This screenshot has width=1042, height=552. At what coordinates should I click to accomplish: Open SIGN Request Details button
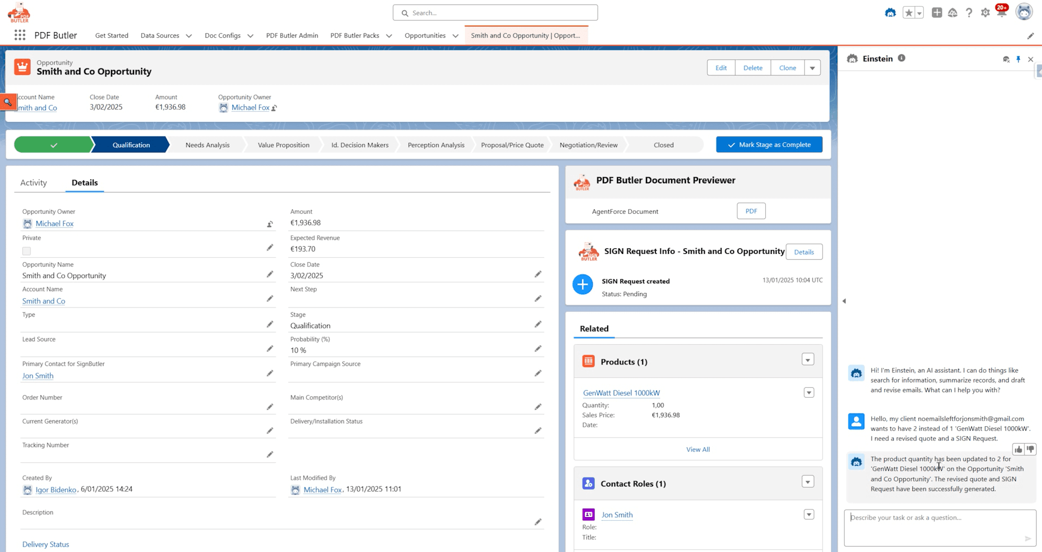coord(804,252)
